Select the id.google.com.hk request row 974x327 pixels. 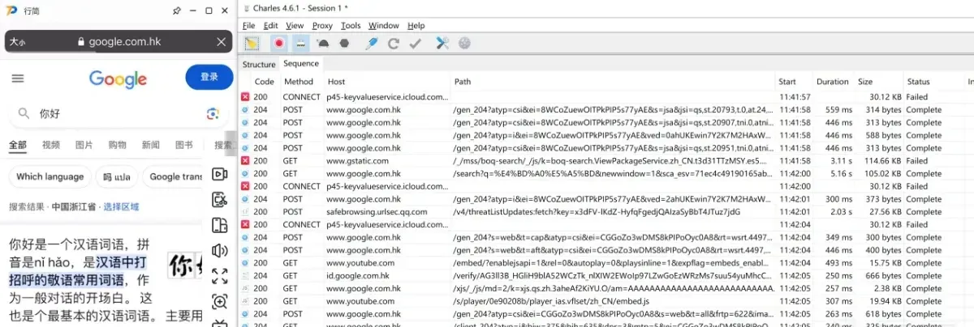pyautogui.click(x=605, y=276)
